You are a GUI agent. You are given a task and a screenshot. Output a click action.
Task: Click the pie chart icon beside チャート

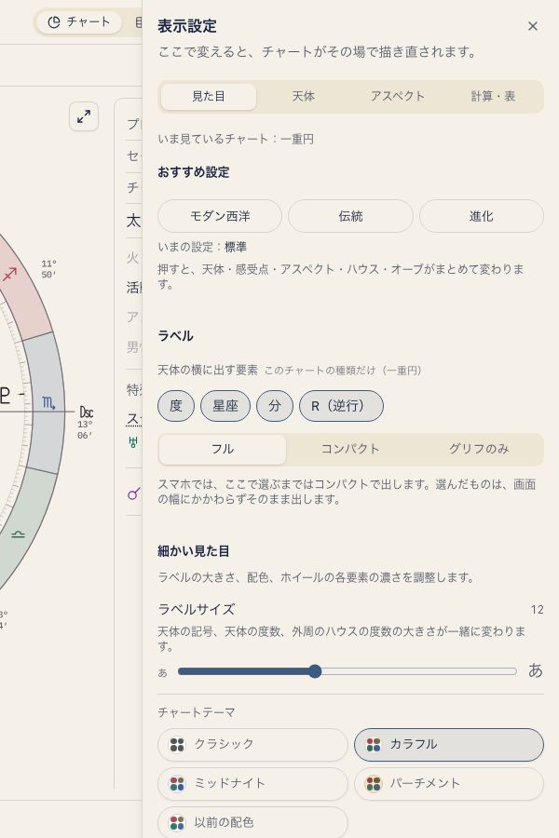(53, 22)
